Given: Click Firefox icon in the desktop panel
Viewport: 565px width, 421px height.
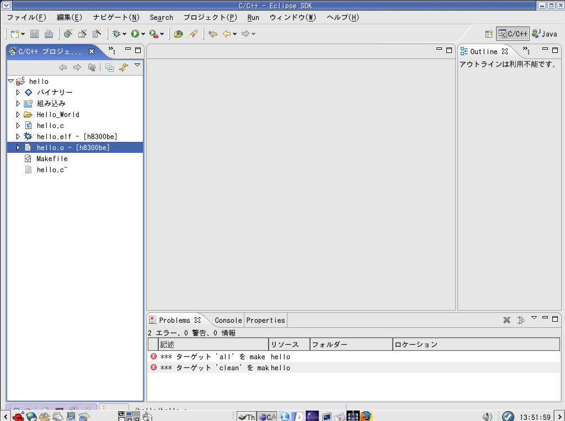Looking at the screenshot, I should click(366, 417).
